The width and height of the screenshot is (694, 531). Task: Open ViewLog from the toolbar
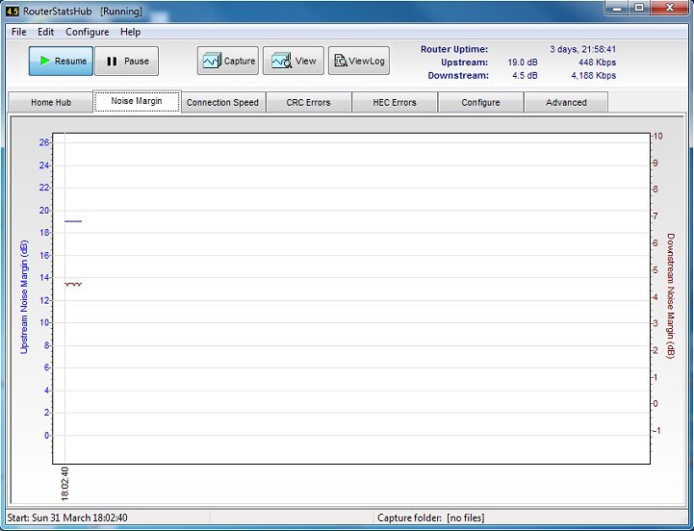coord(358,61)
